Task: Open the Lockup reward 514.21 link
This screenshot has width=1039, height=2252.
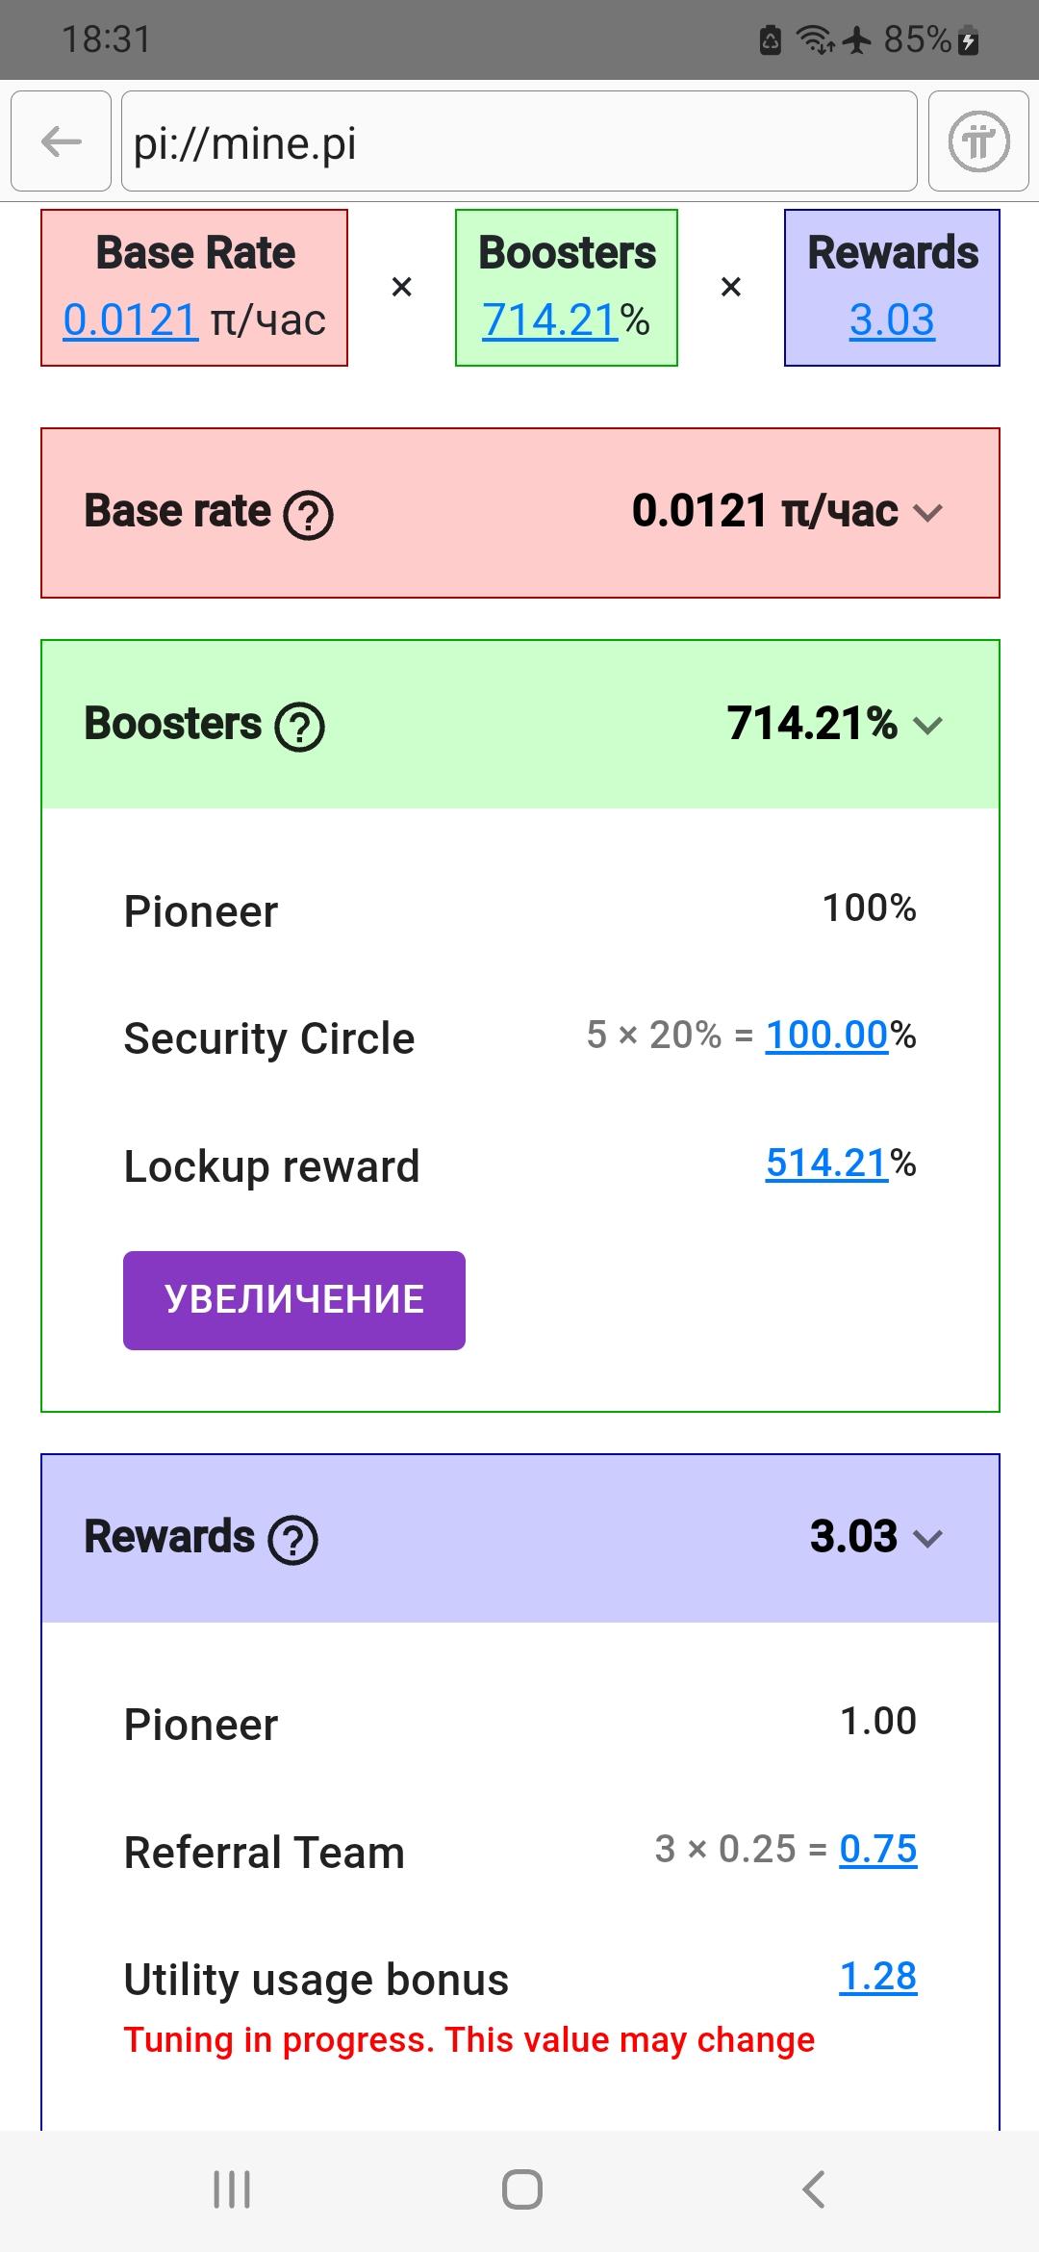Action: pyautogui.click(x=826, y=1164)
